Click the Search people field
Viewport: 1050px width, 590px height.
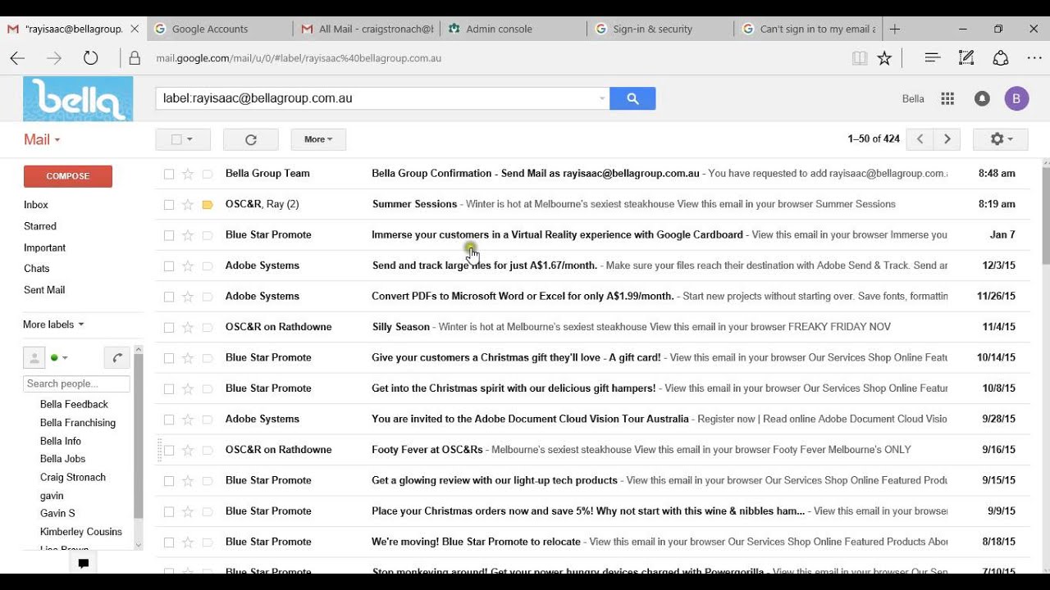76,383
